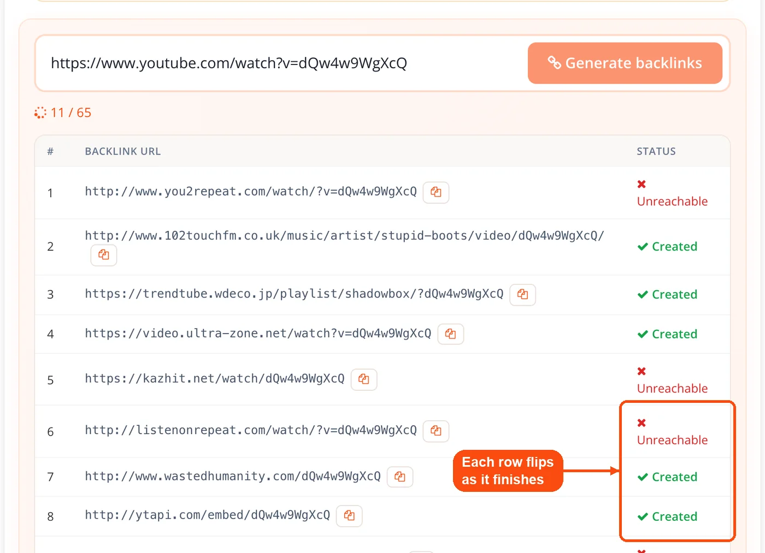Select the video.ultra-zone.net URL text
This screenshot has width=765, height=553.
(258, 333)
